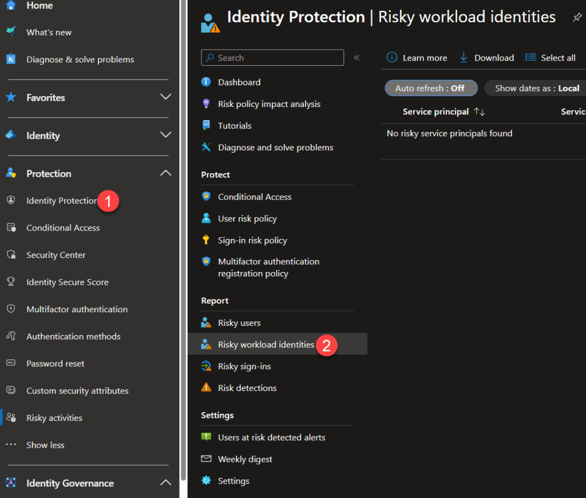Click the User risk policy person icon

(x=206, y=218)
